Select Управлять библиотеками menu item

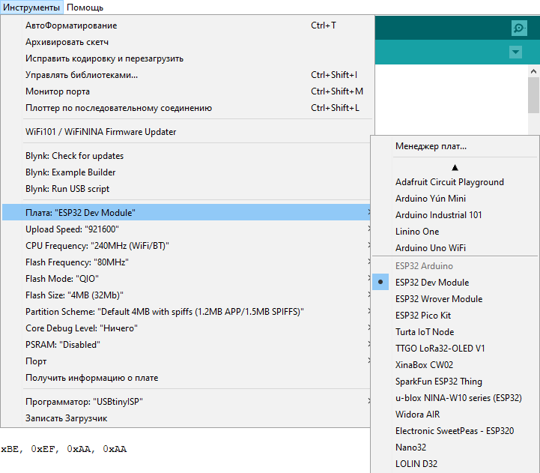pos(82,75)
